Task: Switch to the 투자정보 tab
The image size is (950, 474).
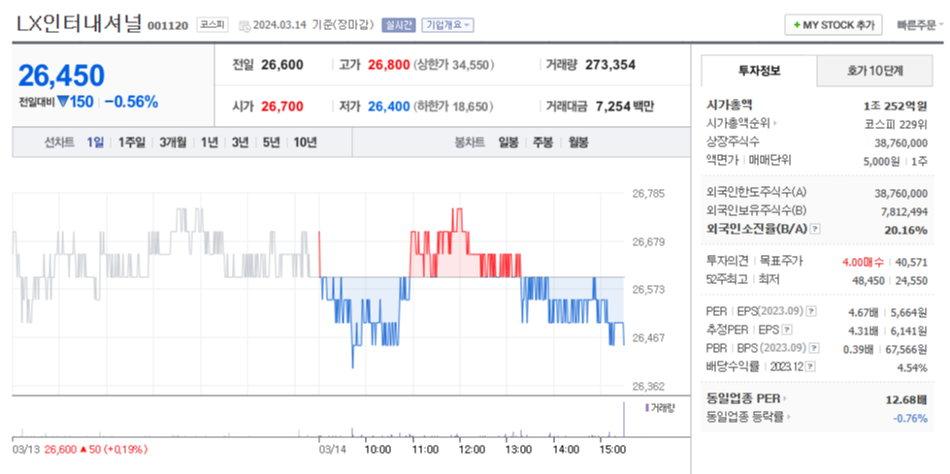Action: [759, 71]
